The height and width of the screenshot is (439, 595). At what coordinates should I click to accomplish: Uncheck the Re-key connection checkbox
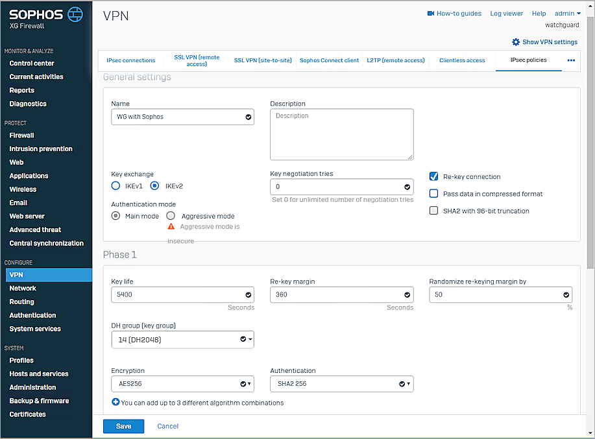point(433,176)
